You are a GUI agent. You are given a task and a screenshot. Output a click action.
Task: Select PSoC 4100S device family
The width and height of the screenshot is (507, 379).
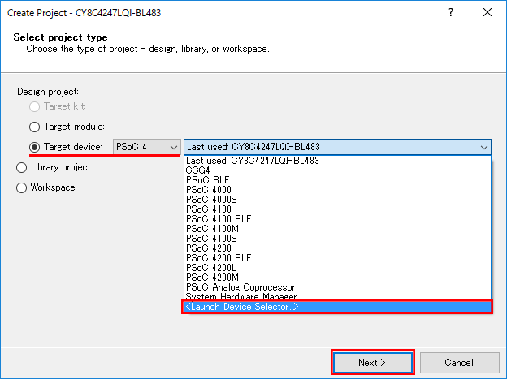(x=337, y=239)
